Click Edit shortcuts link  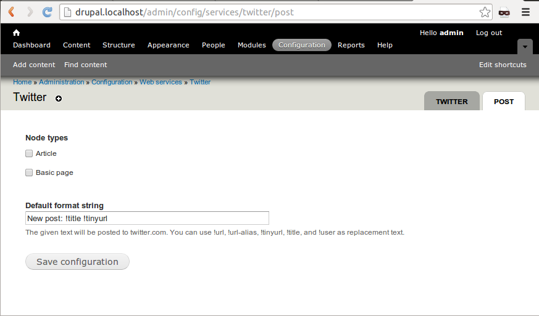(503, 65)
